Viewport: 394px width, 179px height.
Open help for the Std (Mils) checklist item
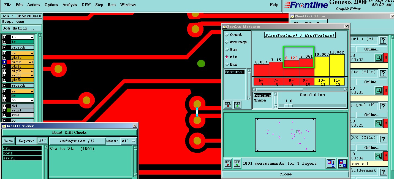pos(383,74)
